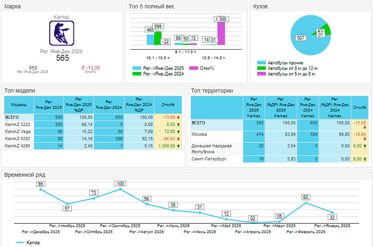Click the data point labeled 60 on the timeline
This screenshot has height=247, width=373.
[x=306, y=203]
